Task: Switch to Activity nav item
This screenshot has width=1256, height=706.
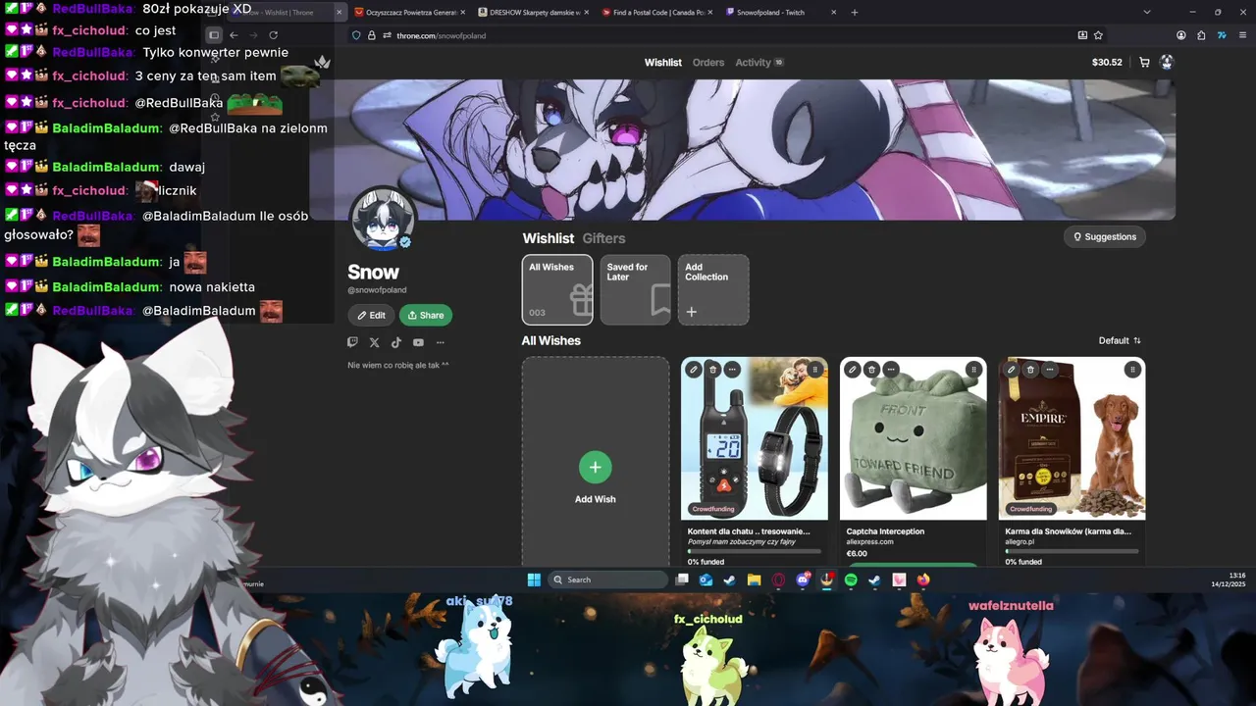Action: coord(759,62)
